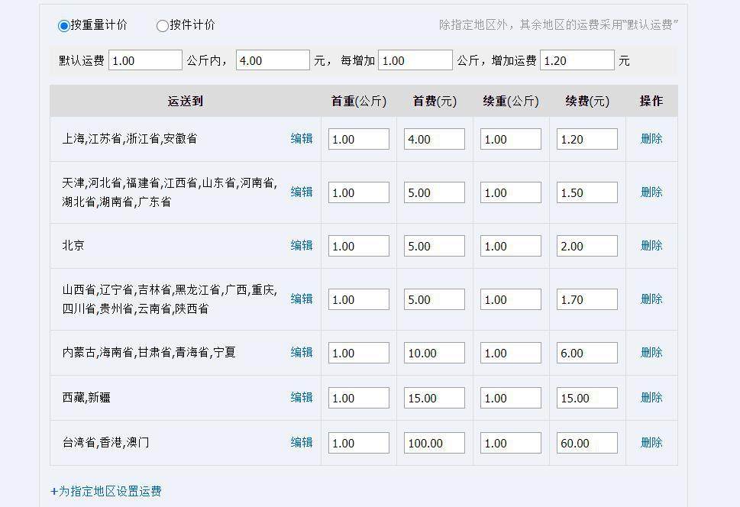740x507 pixels.
Task: Delete the 西藏,新疆 shipping row
Action: click(x=651, y=398)
